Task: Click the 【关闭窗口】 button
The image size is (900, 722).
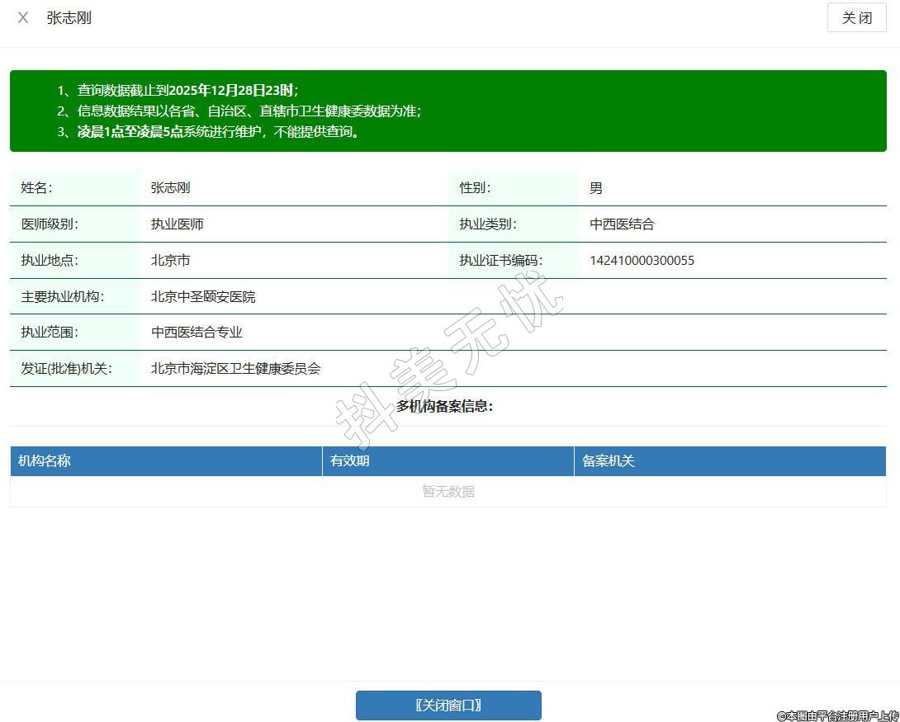Action: point(448,705)
